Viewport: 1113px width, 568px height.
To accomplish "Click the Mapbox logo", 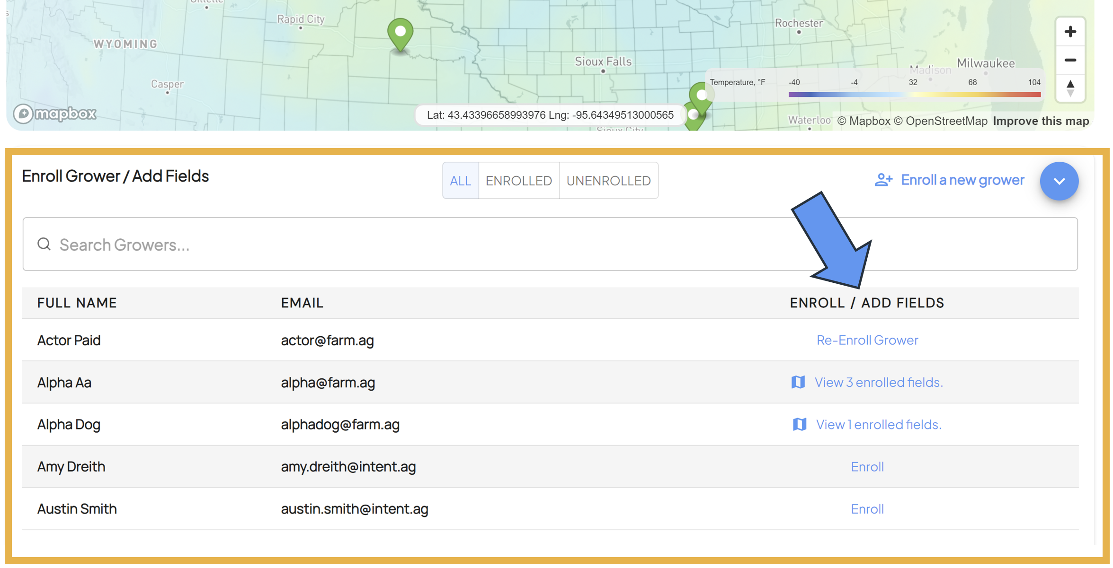I will pyautogui.click(x=55, y=114).
